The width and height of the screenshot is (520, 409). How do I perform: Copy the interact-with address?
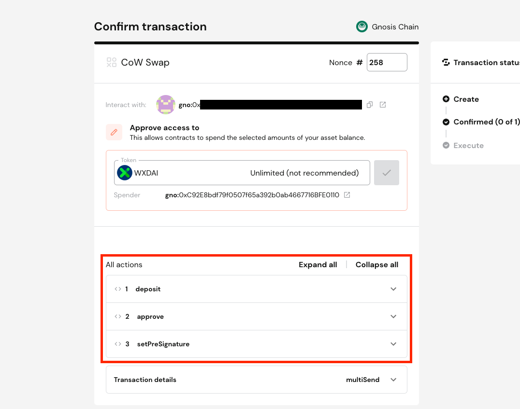coord(370,105)
